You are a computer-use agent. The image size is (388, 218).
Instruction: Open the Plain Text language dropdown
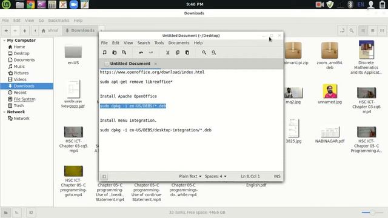pos(190,176)
